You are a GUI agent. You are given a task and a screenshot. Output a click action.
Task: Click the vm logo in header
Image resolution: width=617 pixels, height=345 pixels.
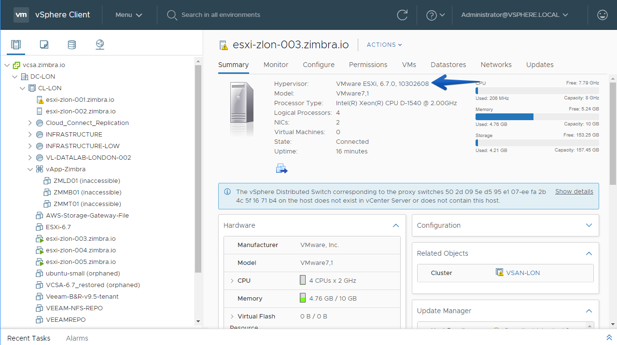(21, 14)
